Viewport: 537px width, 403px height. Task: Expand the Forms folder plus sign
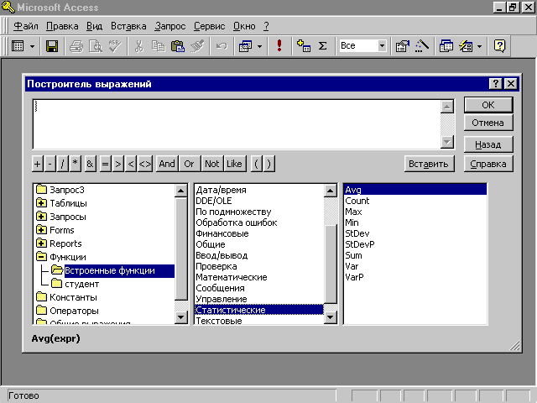(41, 229)
